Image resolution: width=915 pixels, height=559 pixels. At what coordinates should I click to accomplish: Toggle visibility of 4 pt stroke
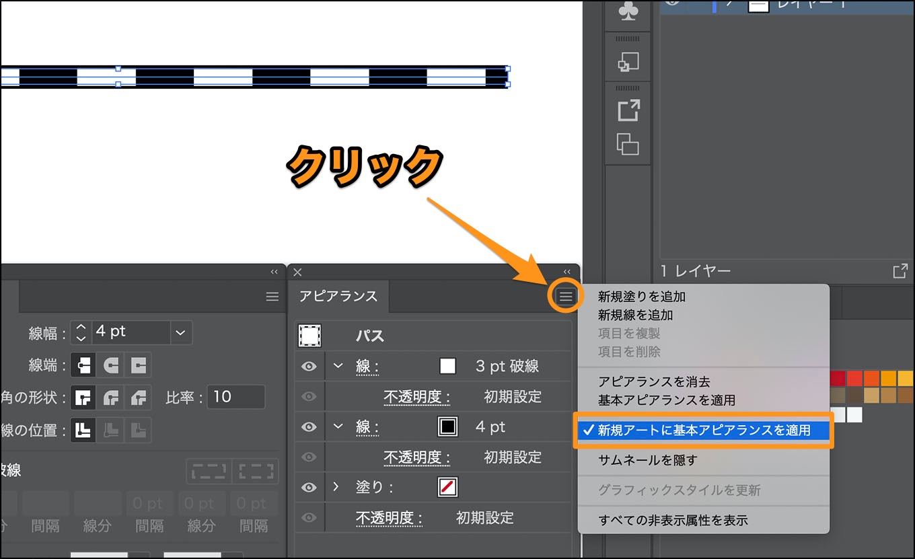pos(309,427)
